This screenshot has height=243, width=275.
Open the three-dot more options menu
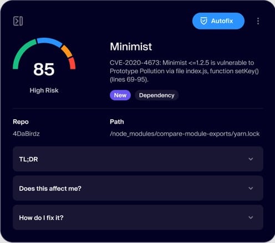[258, 21]
